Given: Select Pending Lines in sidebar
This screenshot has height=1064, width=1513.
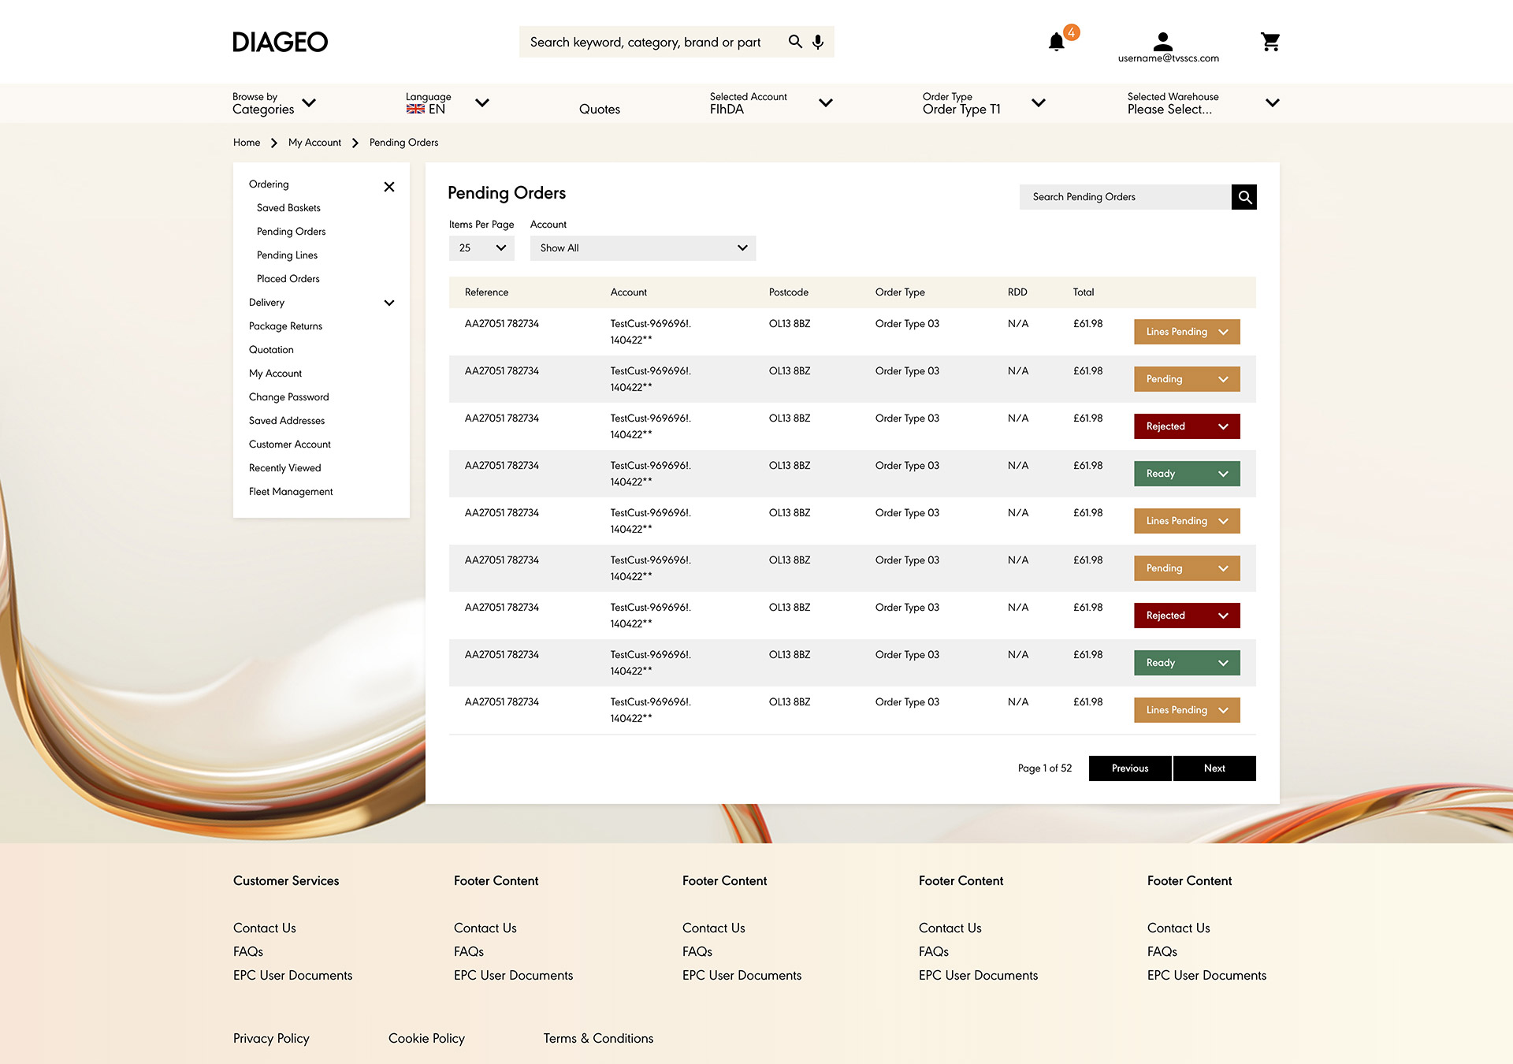Looking at the screenshot, I should click(287, 255).
